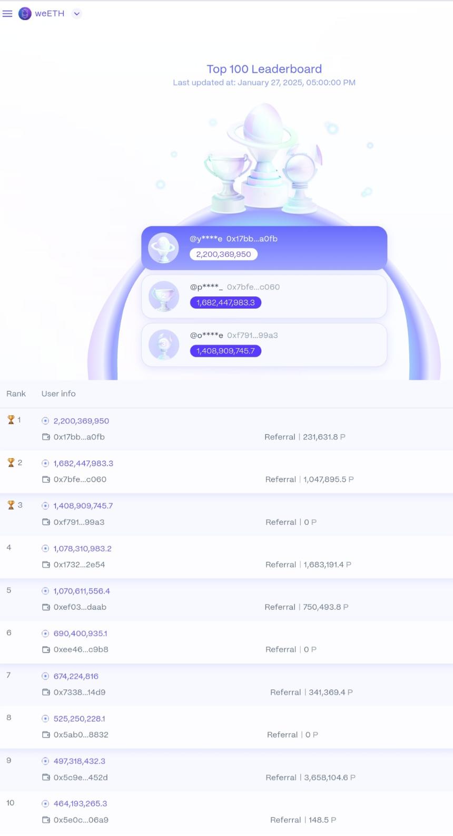
Task: Click the 1,408,909,745.7 points badge in podium
Action: pyautogui.click(x=225, y=351)
